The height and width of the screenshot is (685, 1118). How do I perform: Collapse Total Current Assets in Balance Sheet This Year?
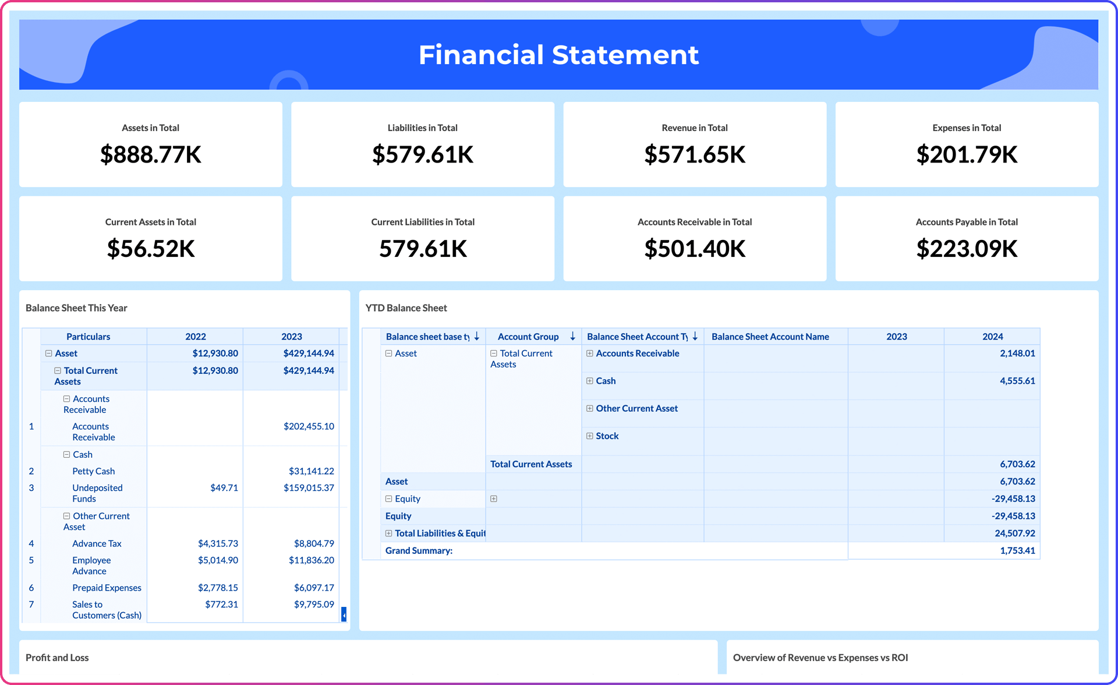pos(58,370)
